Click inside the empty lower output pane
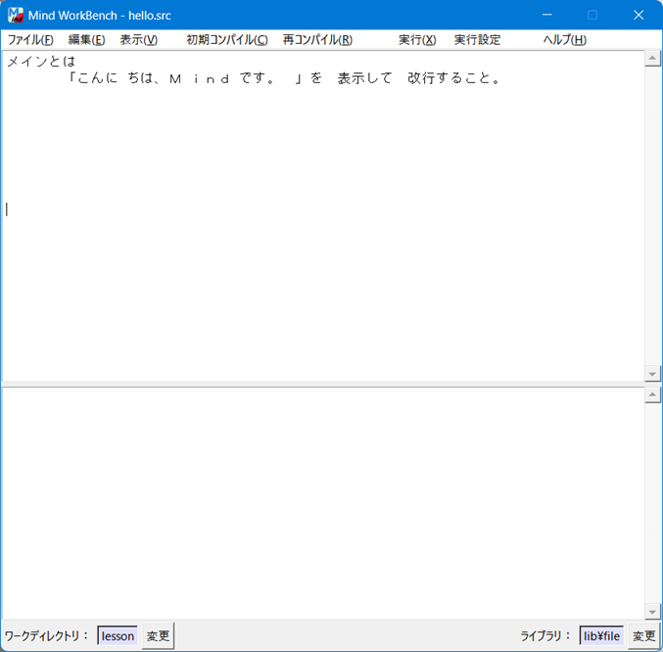The height and width of the screenshot is (652, 663). coord(323,503)
